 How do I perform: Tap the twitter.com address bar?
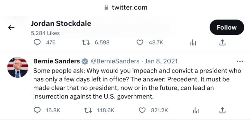pos(125,8)
